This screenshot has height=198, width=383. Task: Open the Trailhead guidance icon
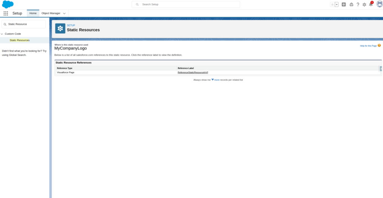[x=351, y=4]
